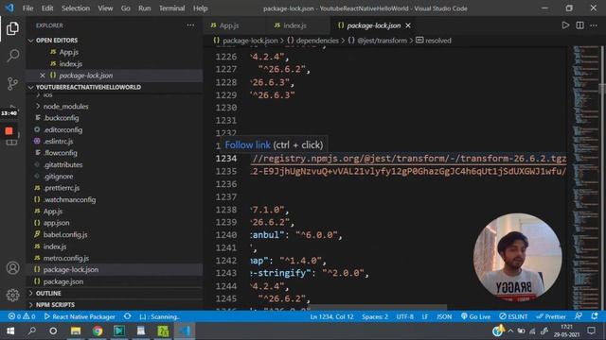Click Prettier status bar item

[551, 316]
